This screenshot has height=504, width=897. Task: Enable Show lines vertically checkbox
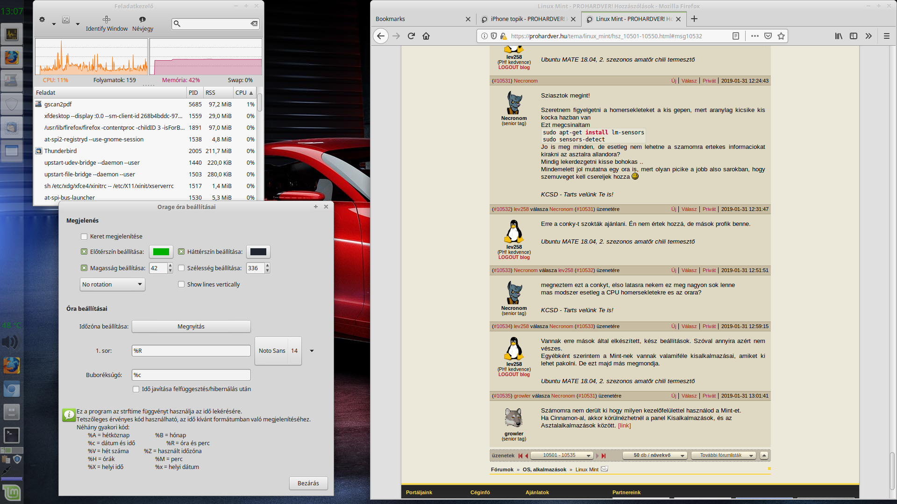pos(181,284)
